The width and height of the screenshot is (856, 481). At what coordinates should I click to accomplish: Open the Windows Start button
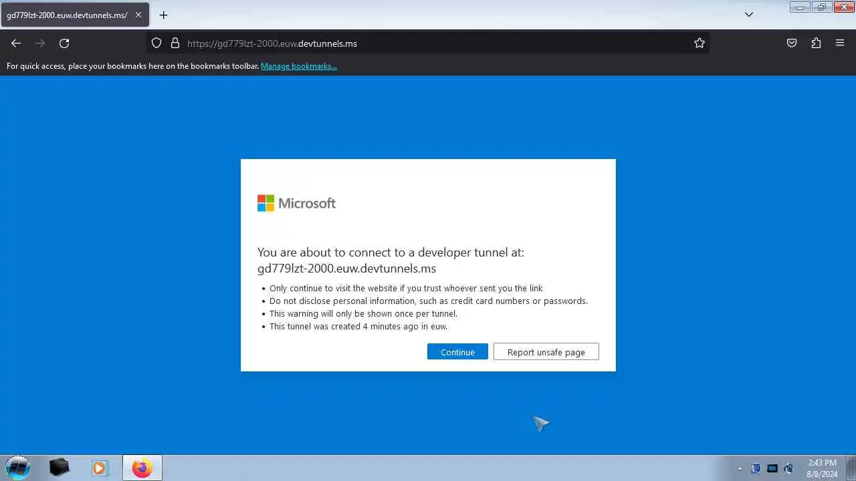point(18,468)
